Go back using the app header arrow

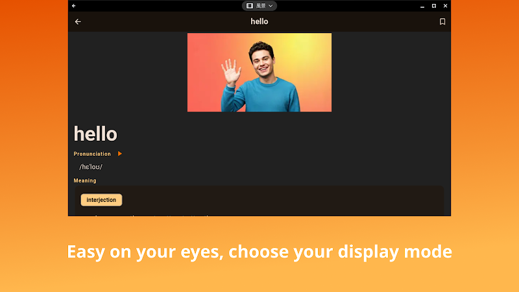tap(78, 21)
